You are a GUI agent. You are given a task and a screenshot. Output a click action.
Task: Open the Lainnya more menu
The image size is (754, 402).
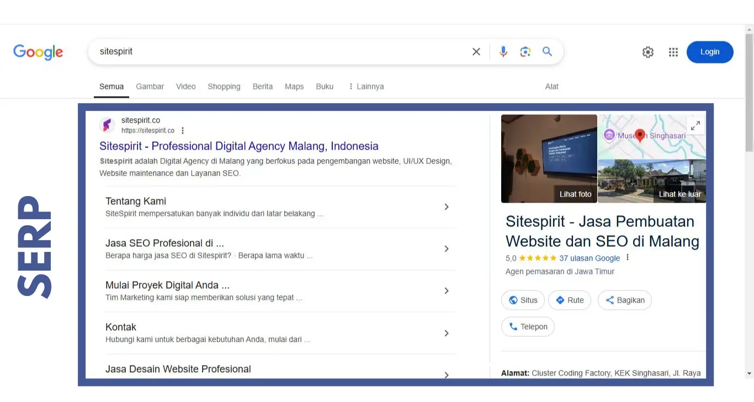tap(366, 87)
